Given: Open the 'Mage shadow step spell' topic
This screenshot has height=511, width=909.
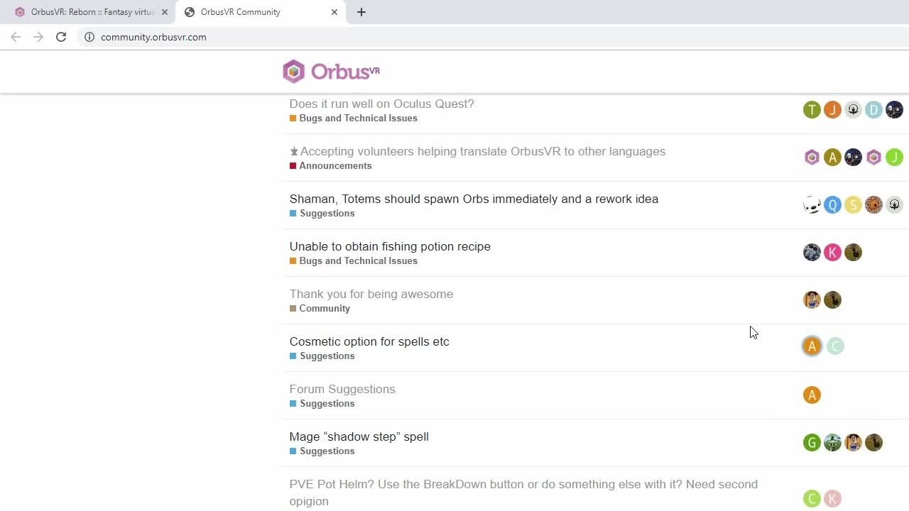Looking at the screenshot, I should click(x=359, y=436).
